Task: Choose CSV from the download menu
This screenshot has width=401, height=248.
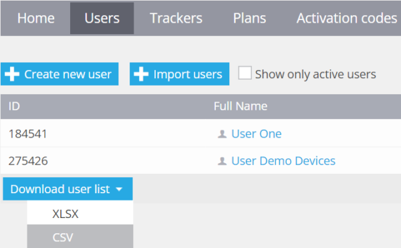Action: click(x=80, y=237)
